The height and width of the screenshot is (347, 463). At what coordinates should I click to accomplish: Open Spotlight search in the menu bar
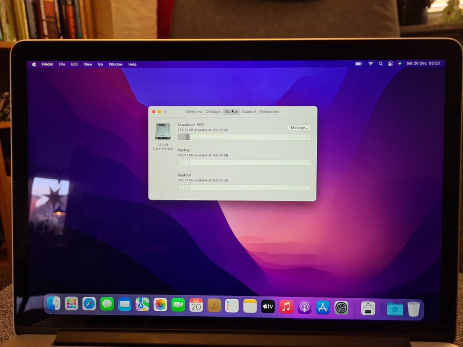pyautogui.click(x=381, y=64)
